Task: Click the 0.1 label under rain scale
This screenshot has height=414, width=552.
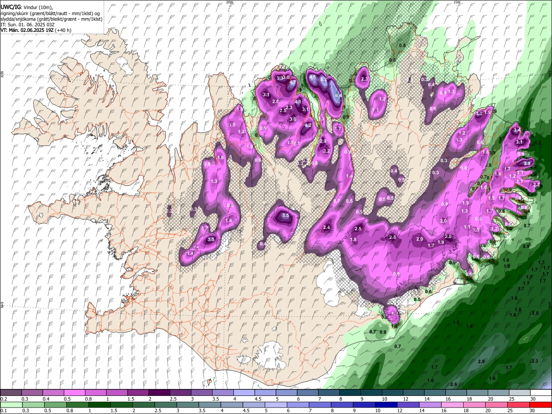Action: click(3, 411)
